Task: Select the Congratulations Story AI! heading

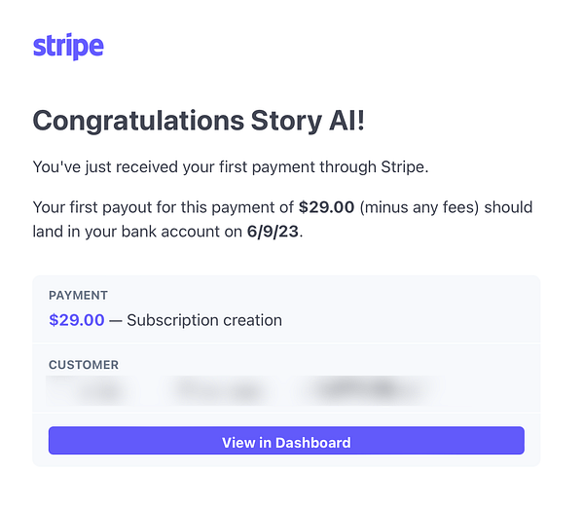Action: [x=199, y=121]
